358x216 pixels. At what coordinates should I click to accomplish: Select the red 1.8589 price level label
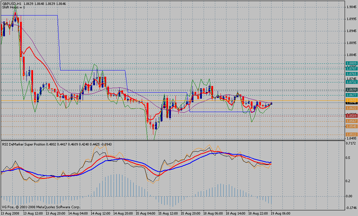351,116
